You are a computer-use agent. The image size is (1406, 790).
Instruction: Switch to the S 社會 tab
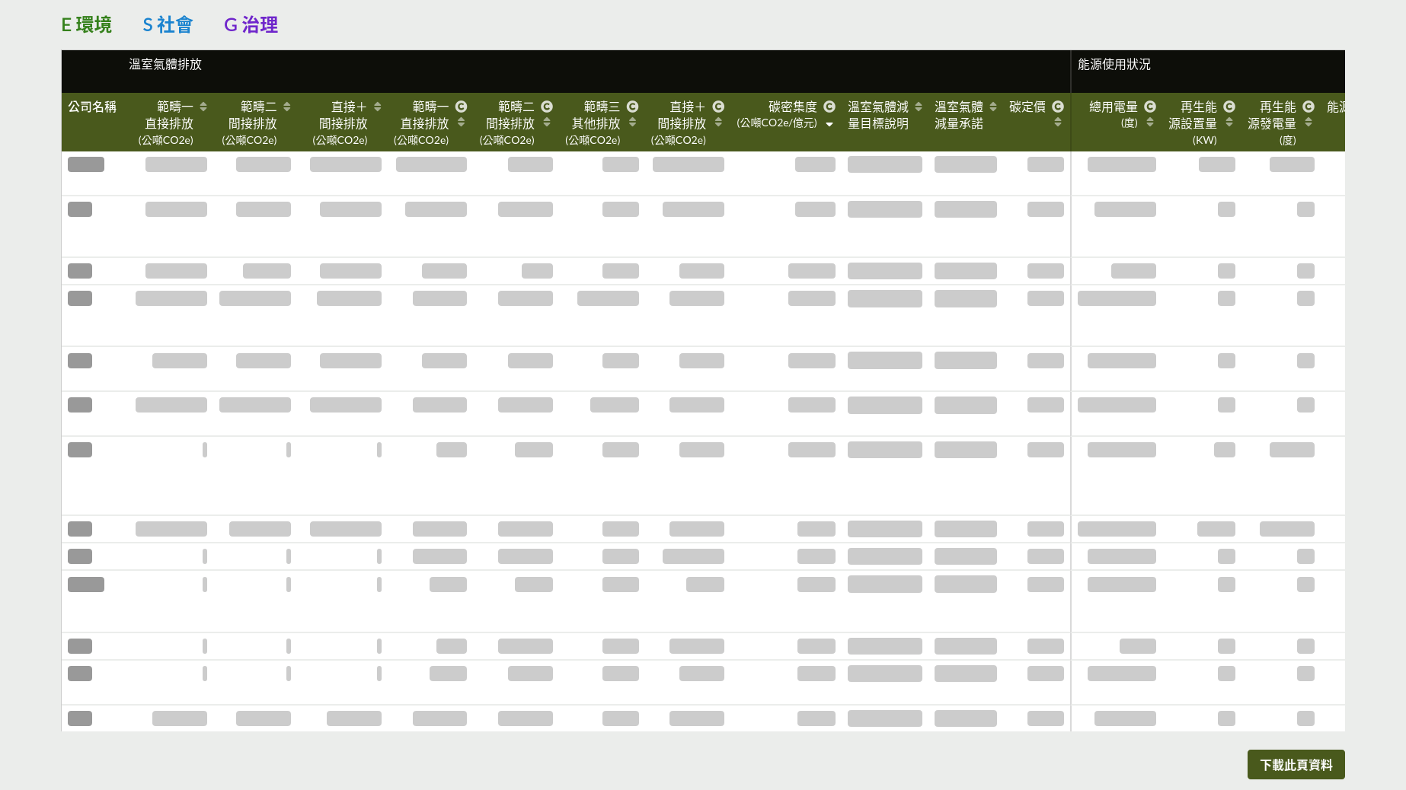(168, 25)
